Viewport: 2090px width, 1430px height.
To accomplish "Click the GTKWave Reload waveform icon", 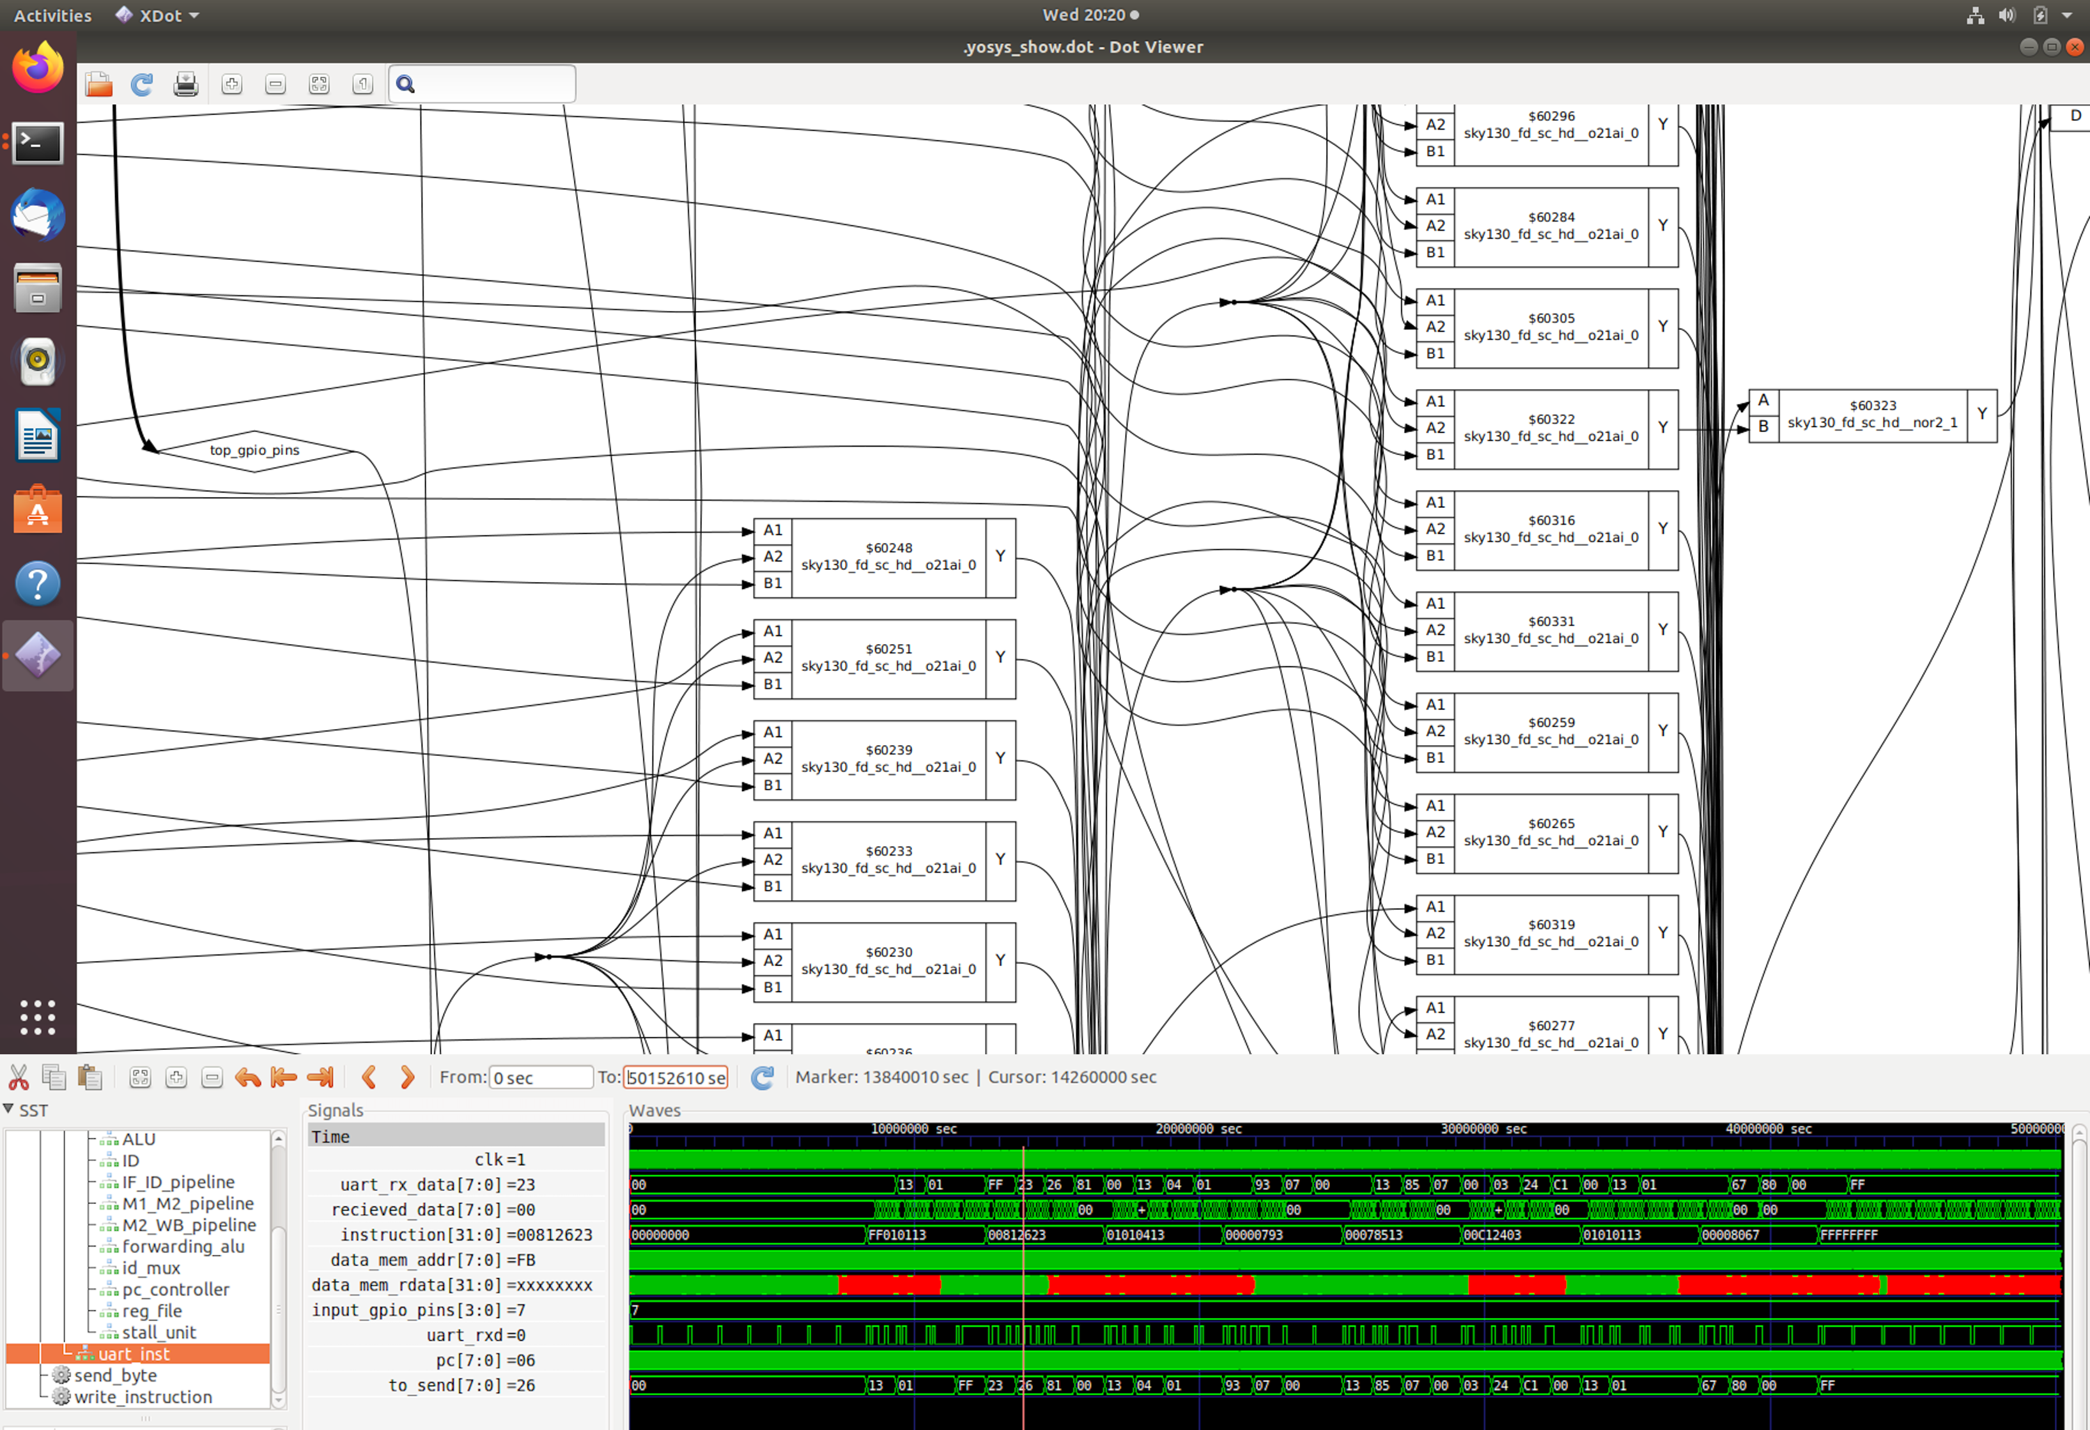I will [762, 1077].
